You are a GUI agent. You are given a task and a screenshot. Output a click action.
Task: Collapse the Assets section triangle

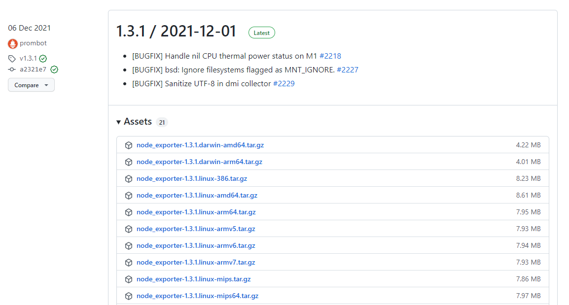click(118, 122)
